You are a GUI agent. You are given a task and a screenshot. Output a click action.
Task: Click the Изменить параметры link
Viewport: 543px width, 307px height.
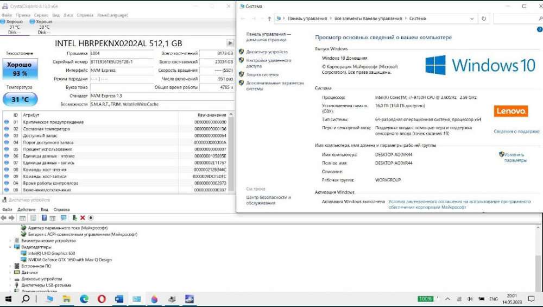(x=515, y=158)
